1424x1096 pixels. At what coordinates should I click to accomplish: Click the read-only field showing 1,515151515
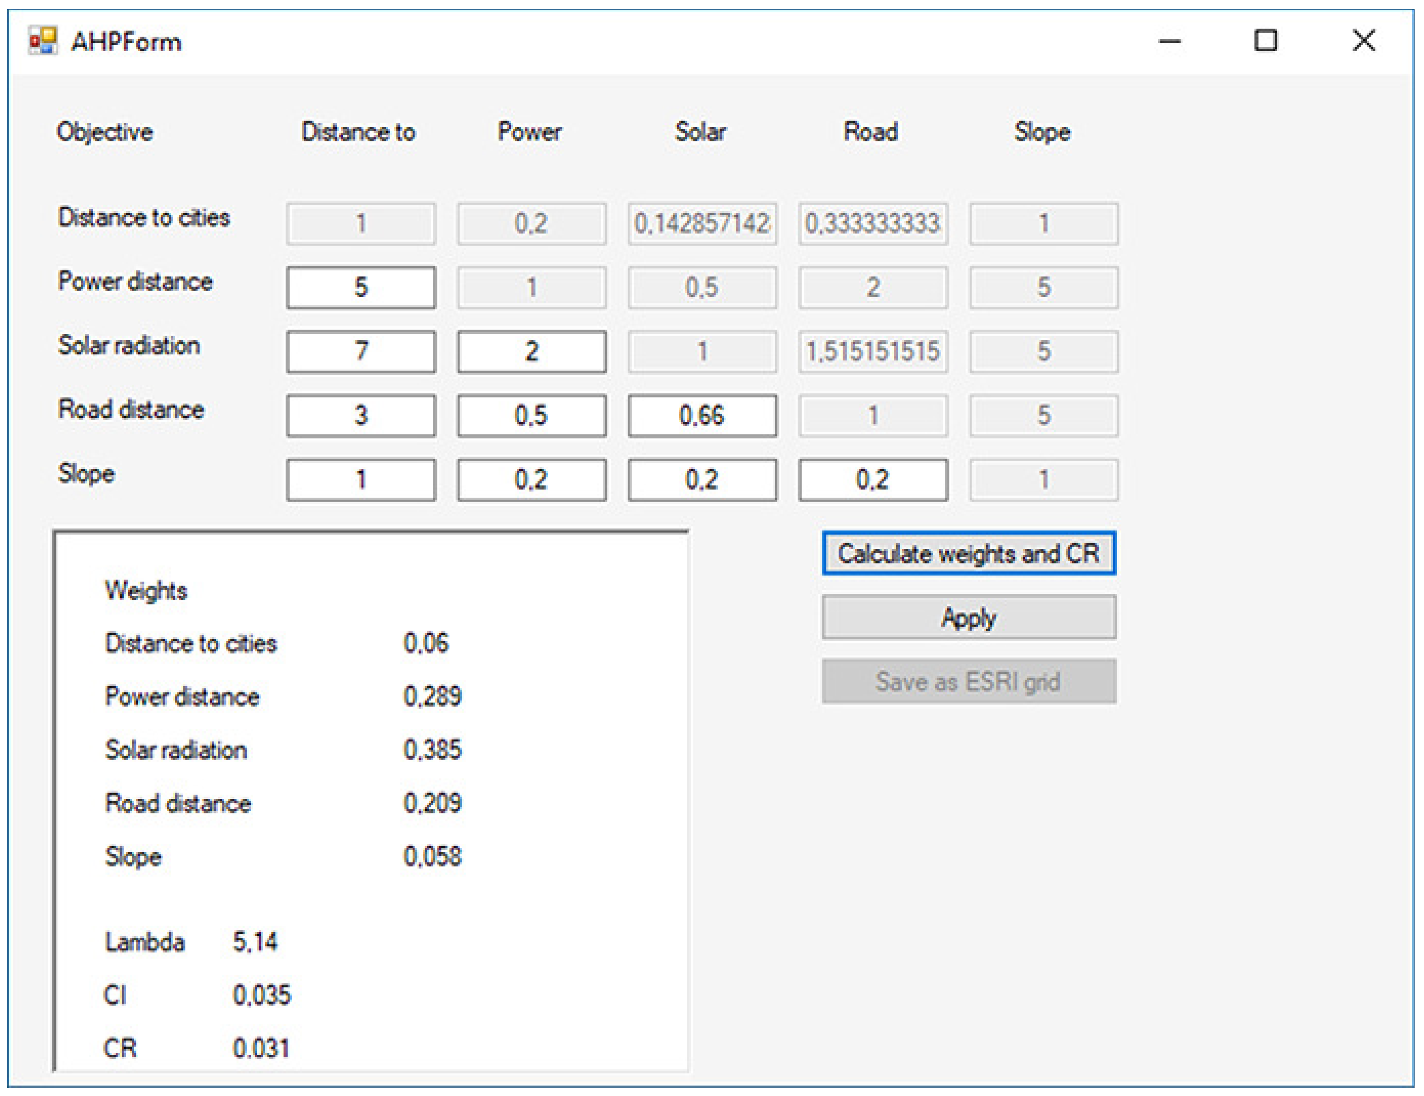pos(873,351)
